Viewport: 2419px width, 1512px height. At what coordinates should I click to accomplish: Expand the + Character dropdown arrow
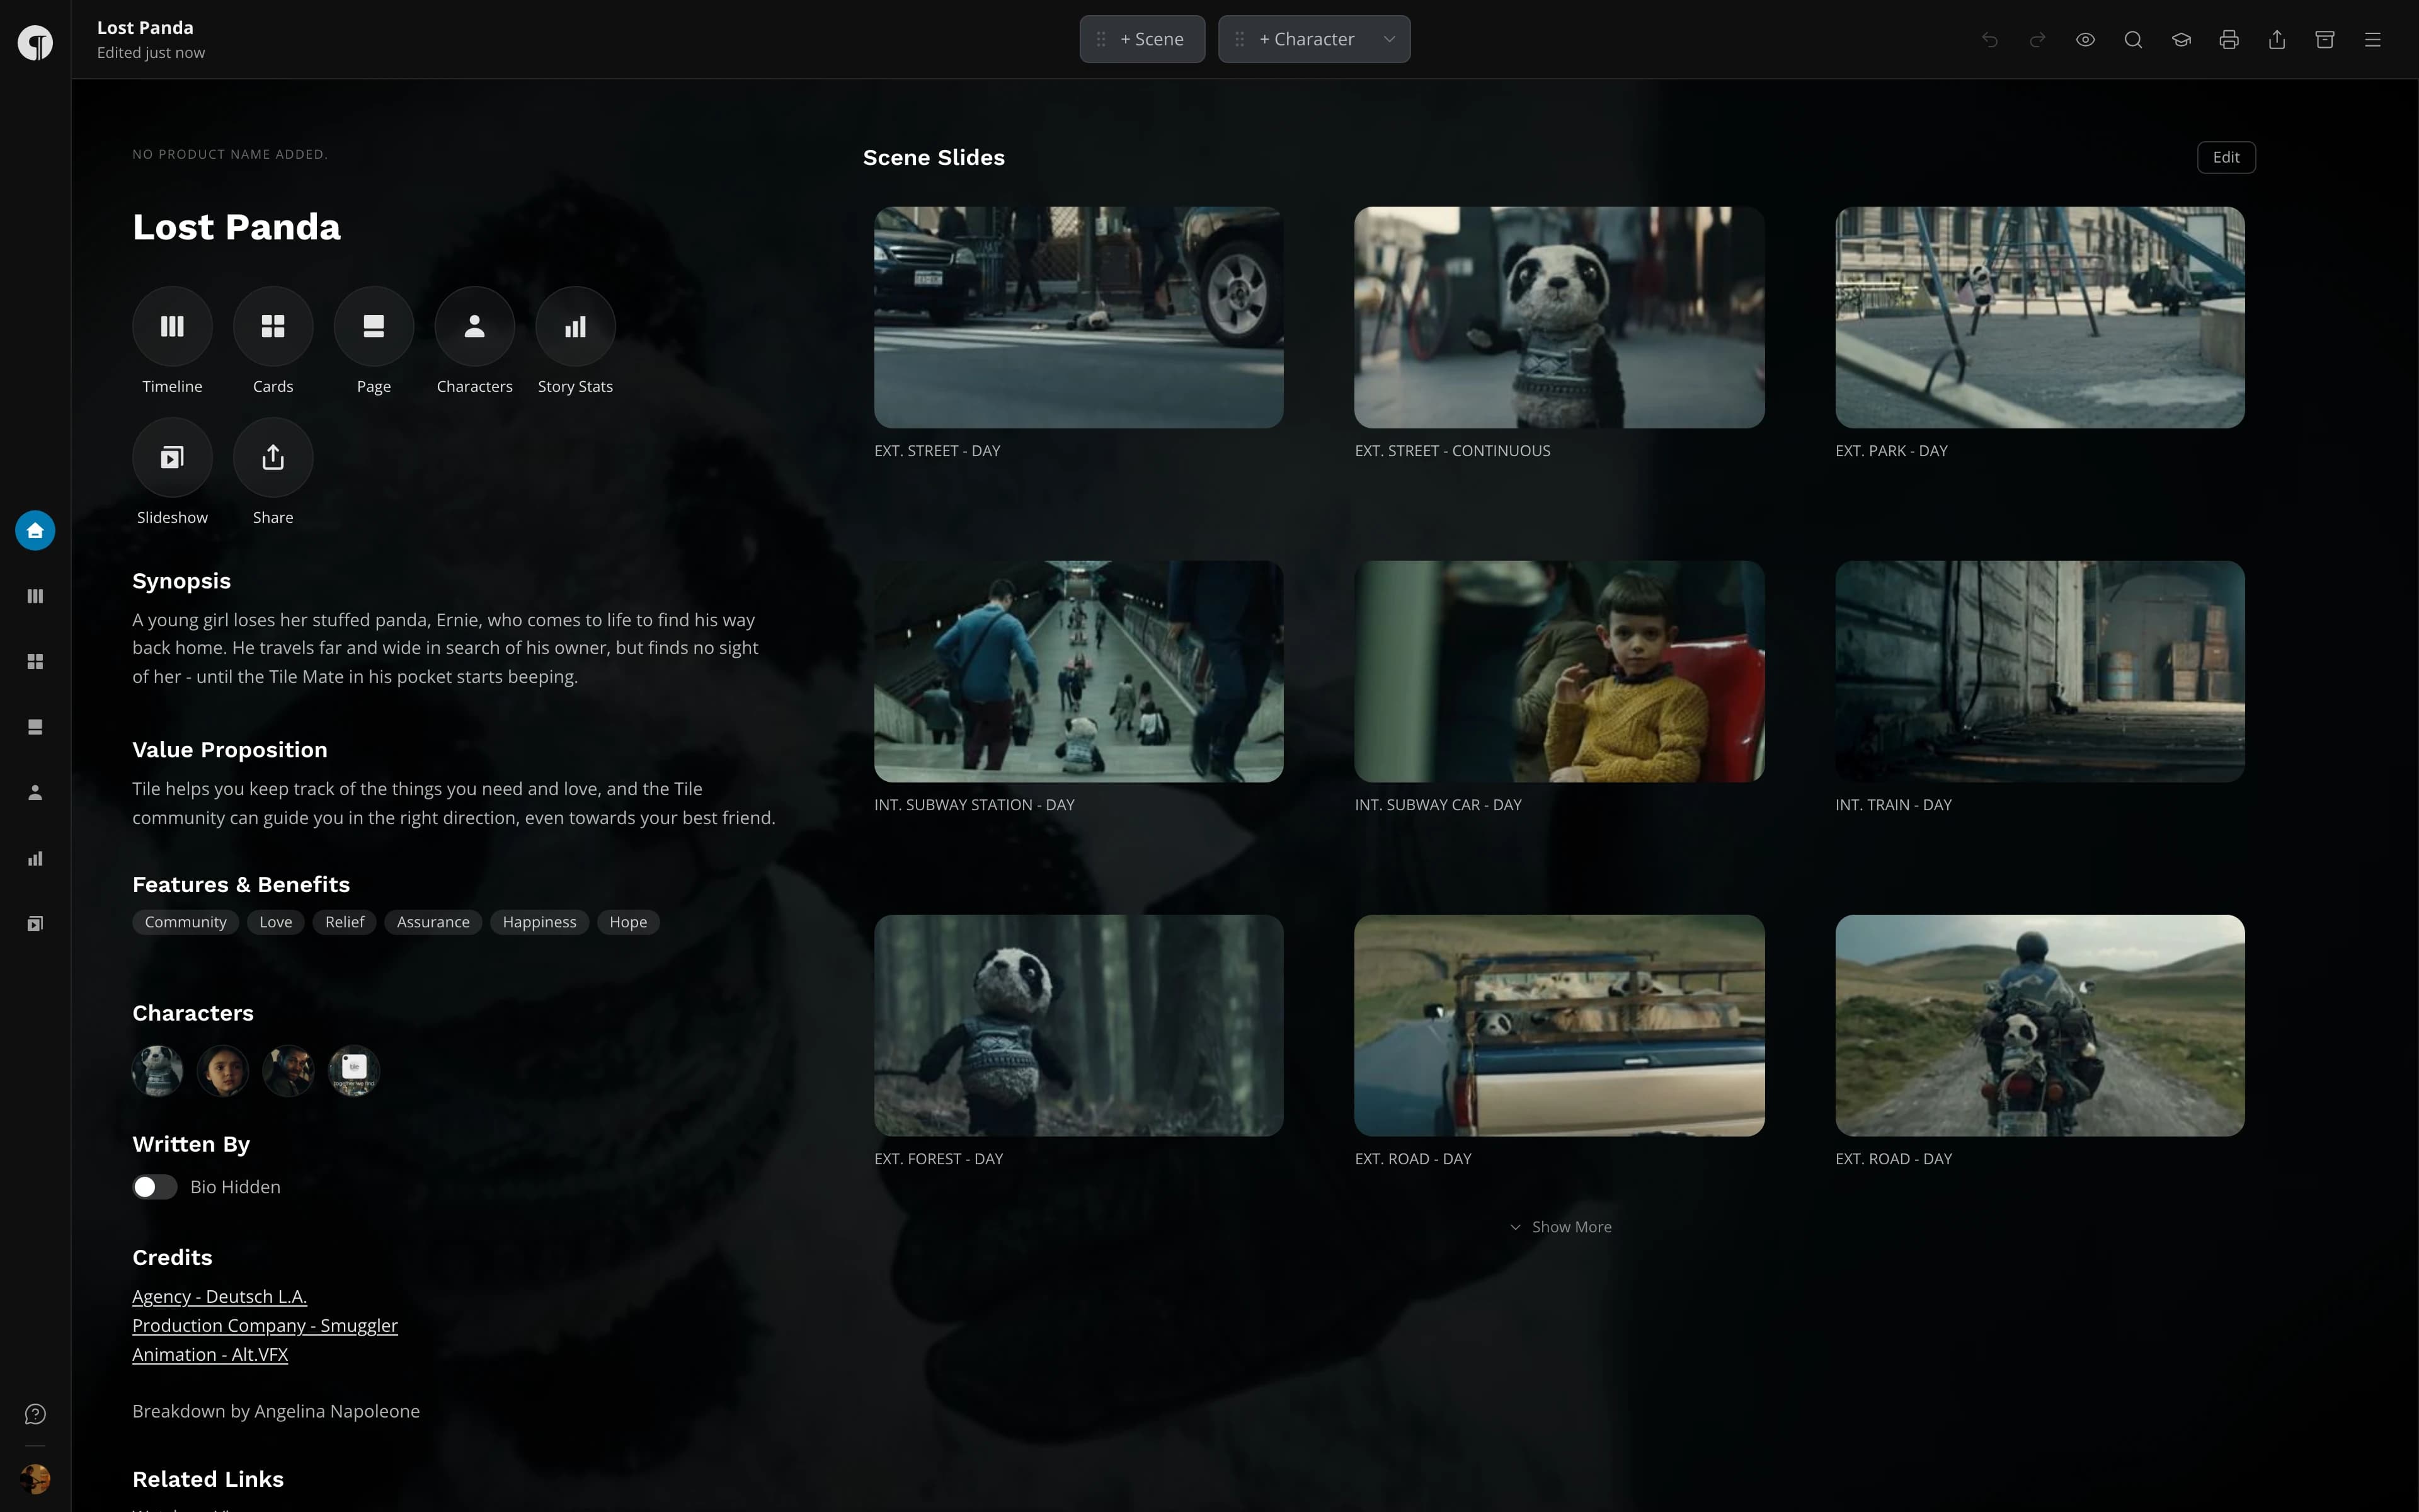coord(1390,39)
